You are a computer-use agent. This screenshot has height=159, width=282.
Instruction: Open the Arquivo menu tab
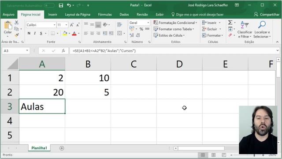[x=8, y=15]
